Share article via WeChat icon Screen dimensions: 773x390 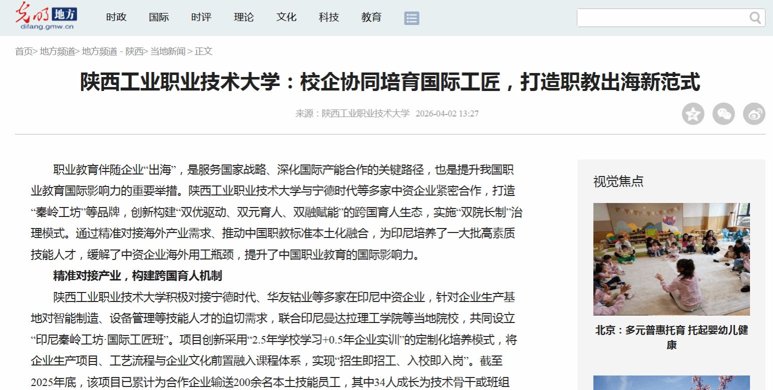pyautogui.click(x=723, y=114)
